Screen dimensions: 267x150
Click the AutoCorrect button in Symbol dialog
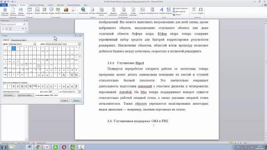point(9,95)
